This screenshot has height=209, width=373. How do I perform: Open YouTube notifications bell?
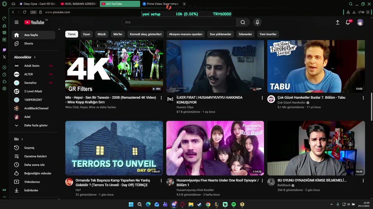[348, 22]
